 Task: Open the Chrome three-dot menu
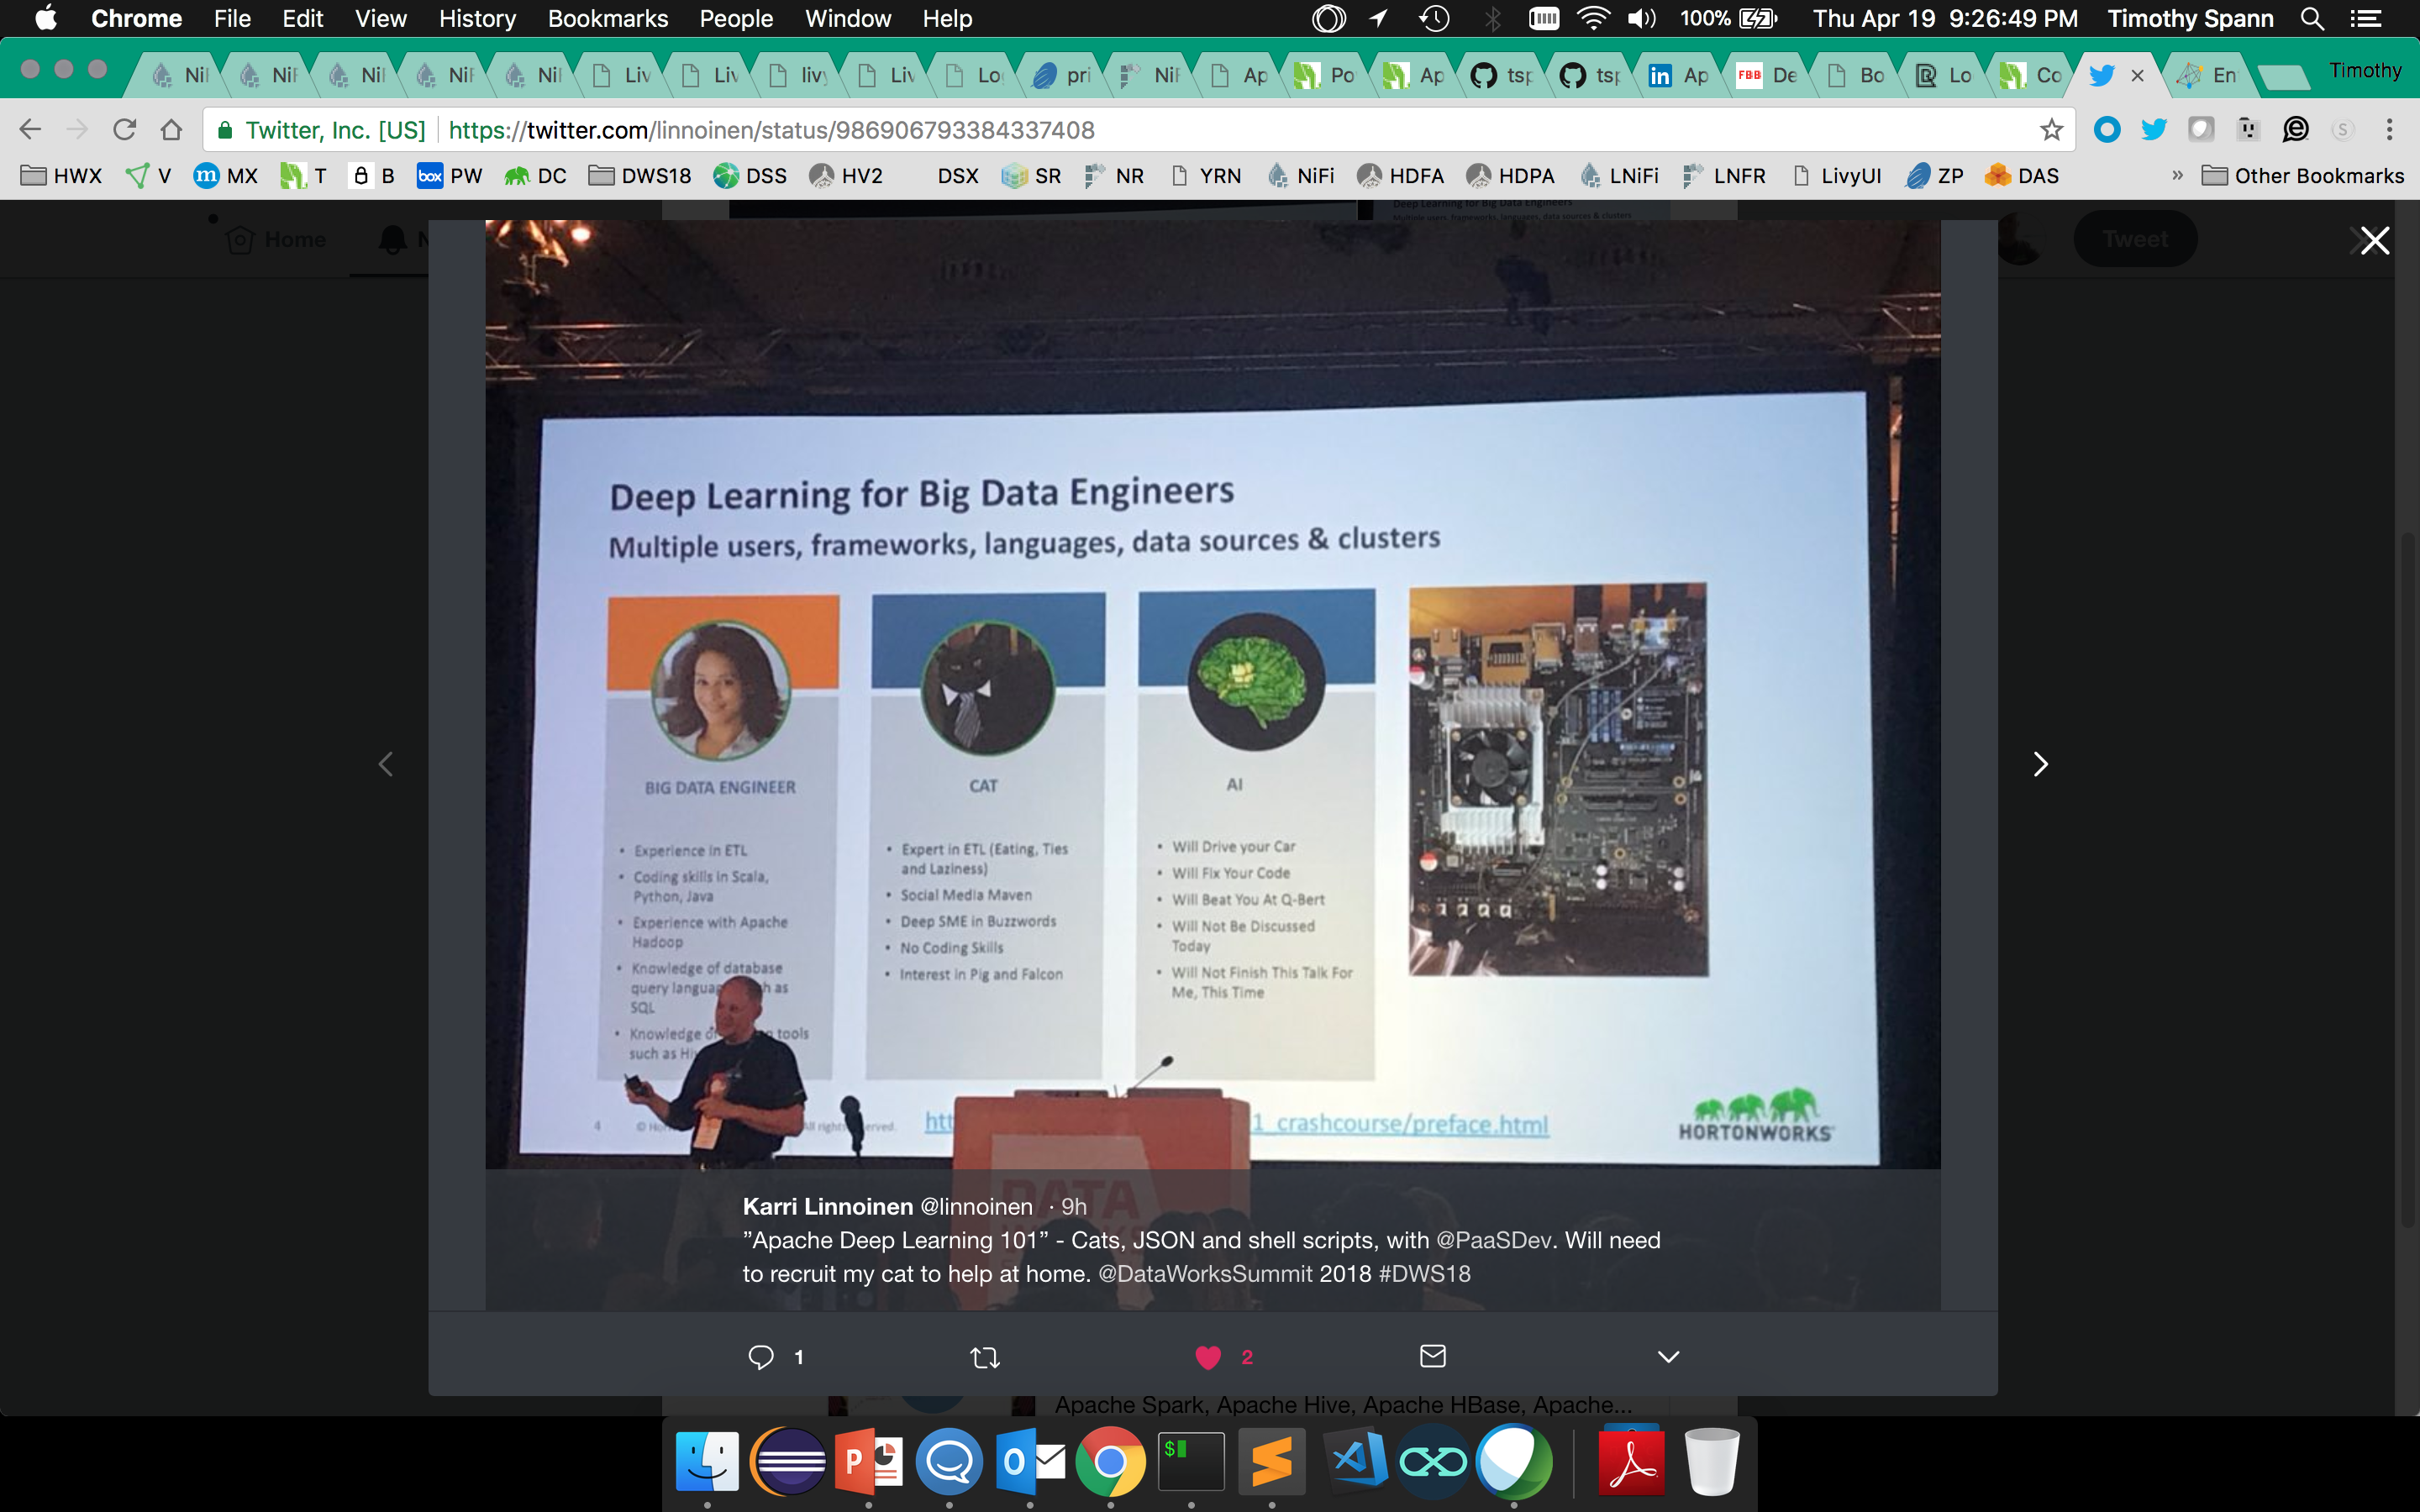point(2389,130)
